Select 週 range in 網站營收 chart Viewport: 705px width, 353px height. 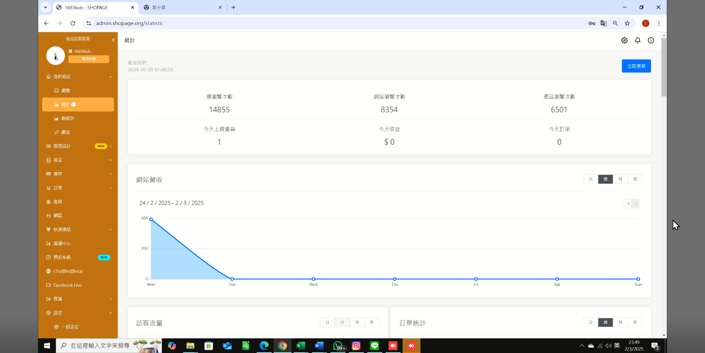coord(605,179)
